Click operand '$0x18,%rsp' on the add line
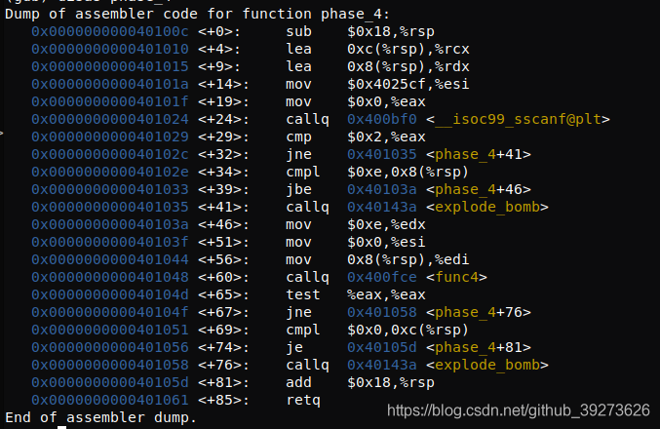The height and width of the screenshot is (429, 660). tap(391, 382)
